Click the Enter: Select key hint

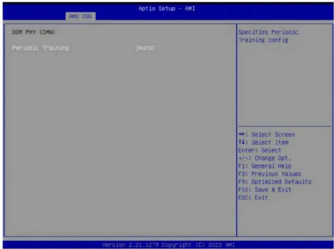(260, 150)
